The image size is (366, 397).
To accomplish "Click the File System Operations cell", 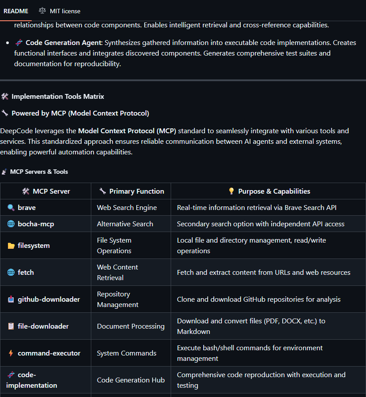I will tap(131, 246).
